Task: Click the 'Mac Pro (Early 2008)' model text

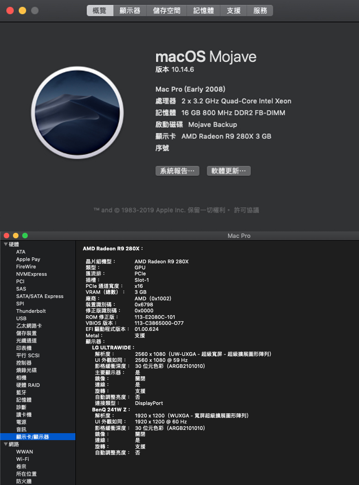Action: (190, 89)
